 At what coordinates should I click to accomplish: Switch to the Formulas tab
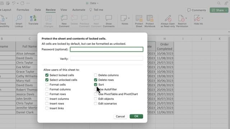pyautogui.click(x=23, y=10)
